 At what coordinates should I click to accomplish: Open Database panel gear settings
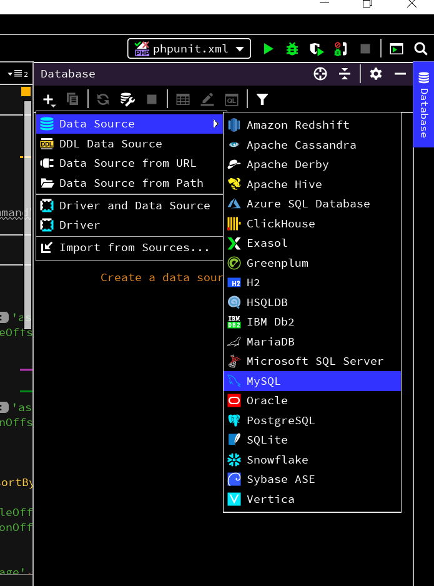tap(375, 74)
